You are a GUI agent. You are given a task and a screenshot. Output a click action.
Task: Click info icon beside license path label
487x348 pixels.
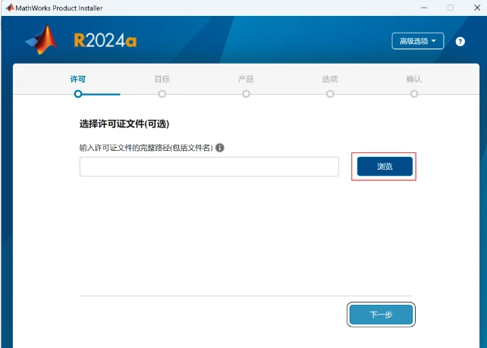pos(219,148)
